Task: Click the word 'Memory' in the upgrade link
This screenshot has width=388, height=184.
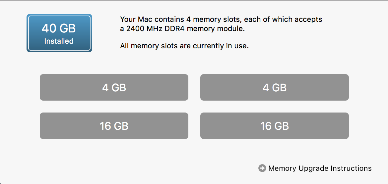Action: [282, 168]
